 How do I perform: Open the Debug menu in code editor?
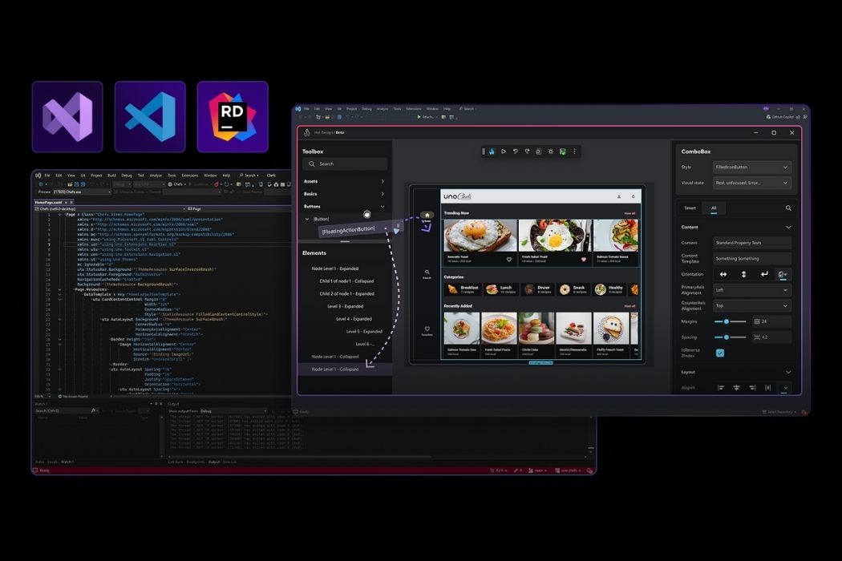tap(125, 175)
